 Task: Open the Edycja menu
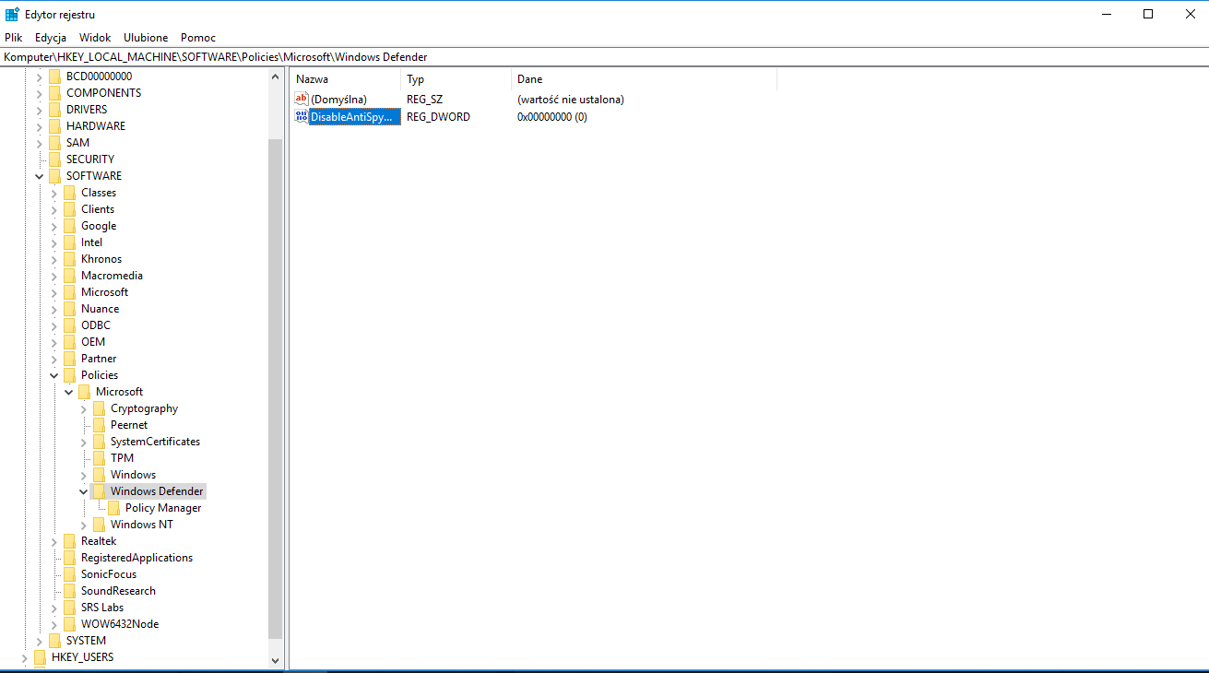(51, 38)
